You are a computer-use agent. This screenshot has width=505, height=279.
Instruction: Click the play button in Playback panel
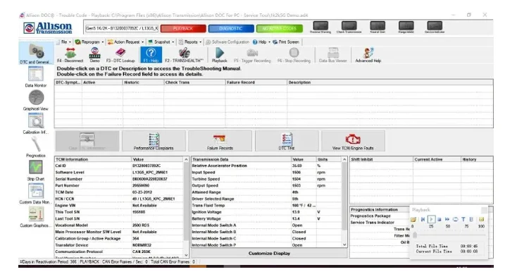[431, 219]
